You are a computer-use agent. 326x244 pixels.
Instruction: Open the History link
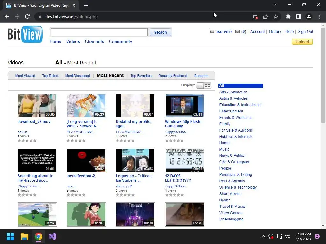point(275,31)
